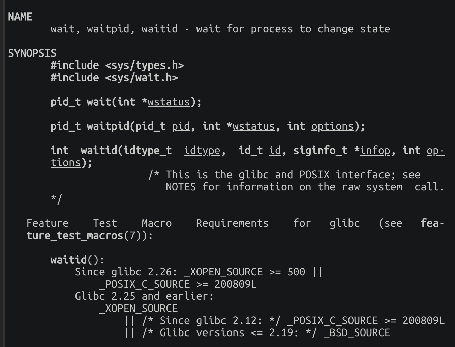Click the siginfo_t type in waitid
This screenshot has width=455, height=347.
click(320, 151)
